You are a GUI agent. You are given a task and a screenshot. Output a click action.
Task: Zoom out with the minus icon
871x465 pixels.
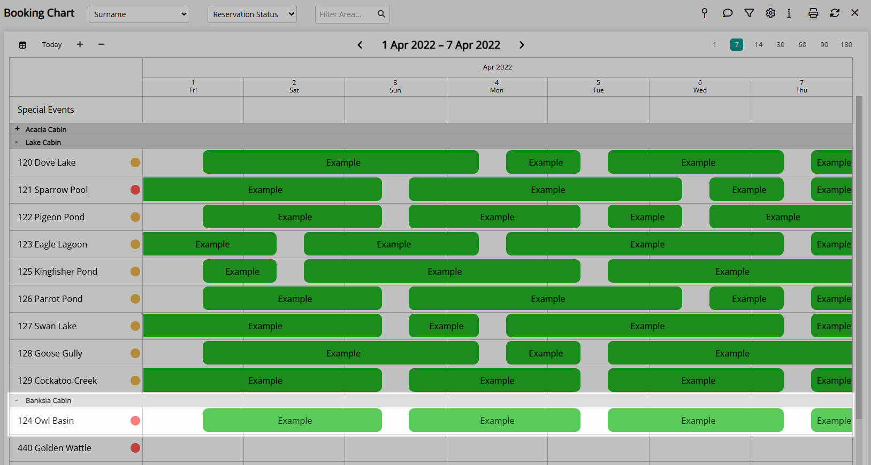coord(101,44)
